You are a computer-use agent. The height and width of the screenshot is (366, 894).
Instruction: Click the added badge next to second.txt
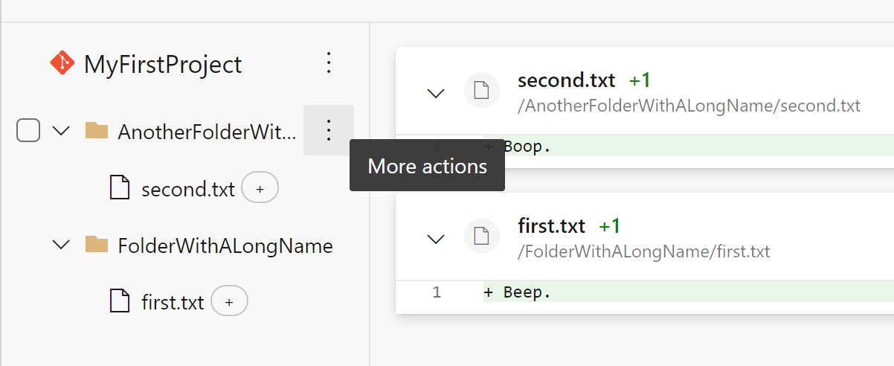click(x=260, y=187)
